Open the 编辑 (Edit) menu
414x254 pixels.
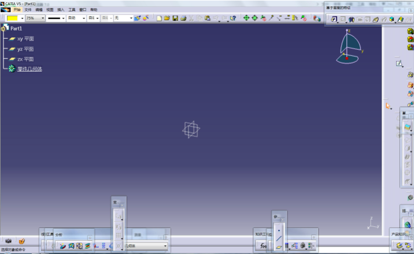39,10
